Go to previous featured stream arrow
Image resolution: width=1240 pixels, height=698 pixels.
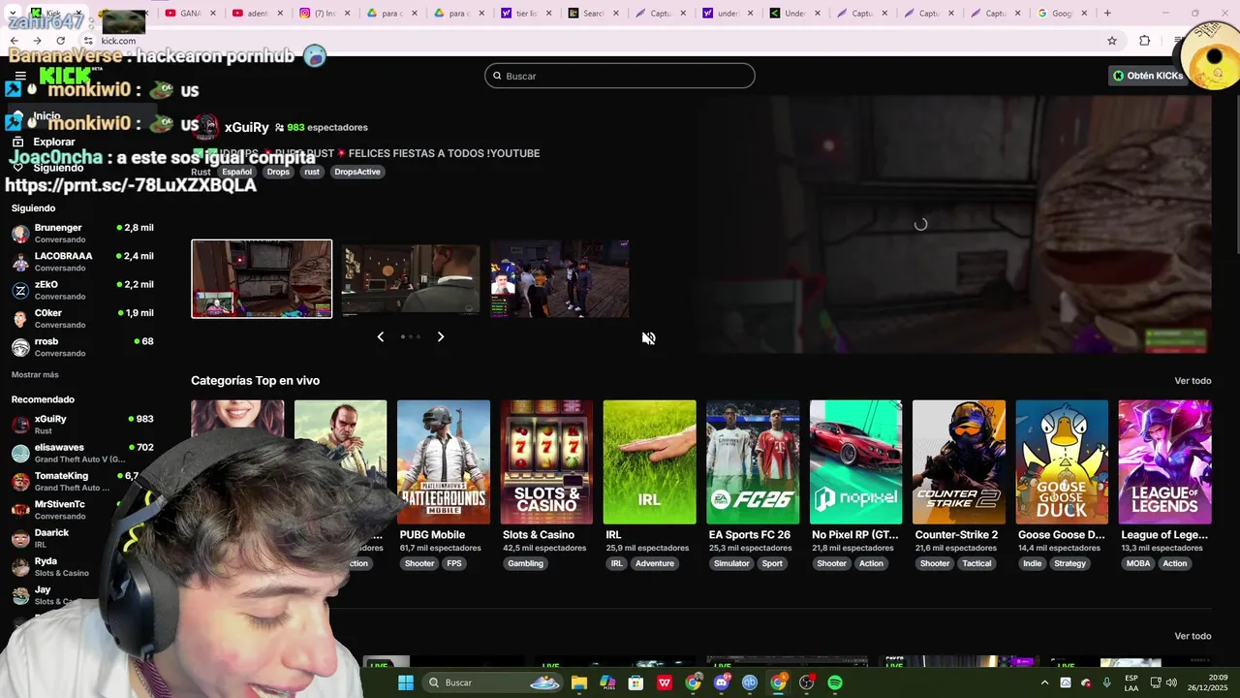click(380, 336)
